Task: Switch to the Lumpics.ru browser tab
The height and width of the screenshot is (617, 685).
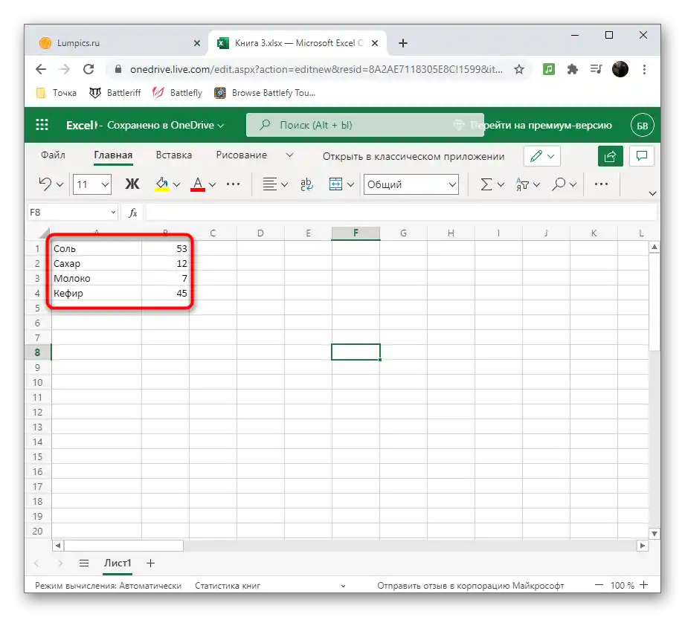Action: (x=120, y=43)
